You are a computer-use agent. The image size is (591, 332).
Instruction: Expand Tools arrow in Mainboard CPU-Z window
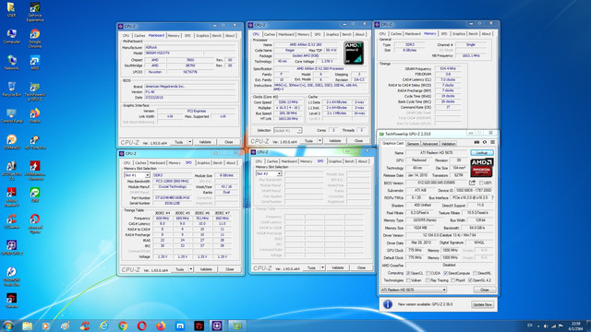[190, 142]
